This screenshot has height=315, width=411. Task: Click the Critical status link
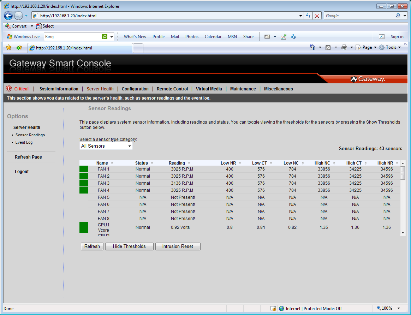point(22,89)
